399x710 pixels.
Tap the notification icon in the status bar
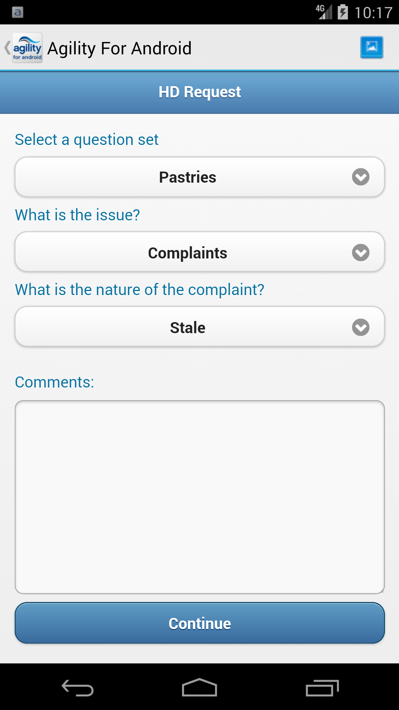[18, 12]
